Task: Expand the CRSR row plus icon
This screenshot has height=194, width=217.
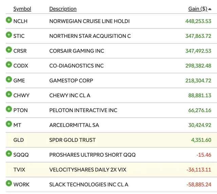Action: pos(9,50)
